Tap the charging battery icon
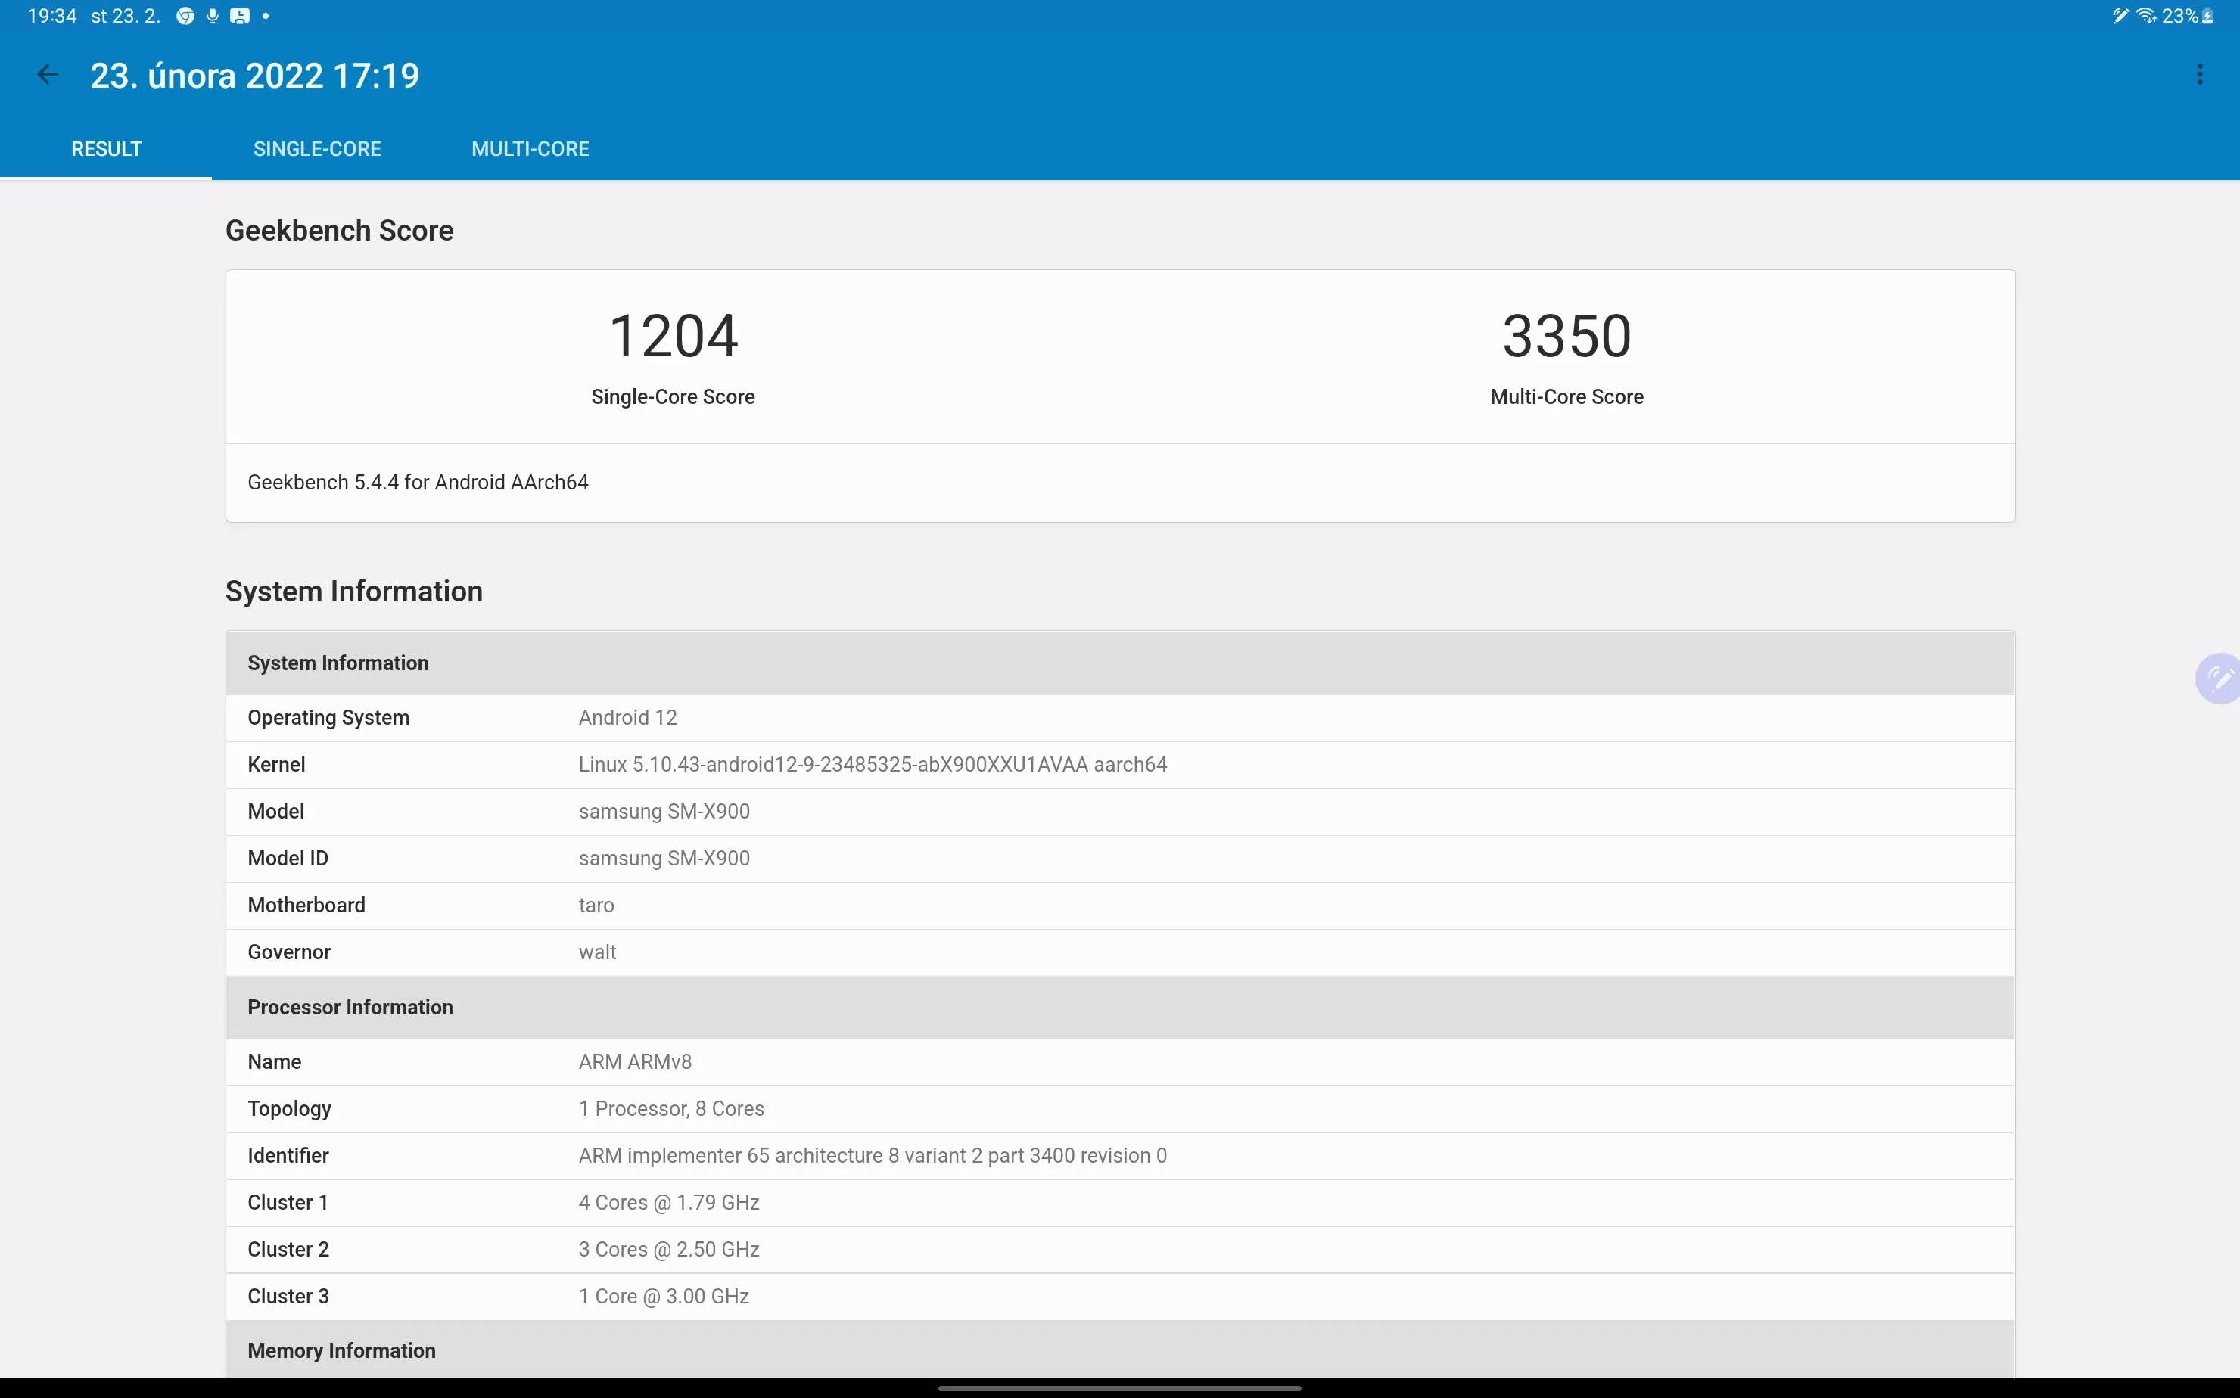The width and height of the screenshot is (2240, 1398). click(x=2207, y=16)
